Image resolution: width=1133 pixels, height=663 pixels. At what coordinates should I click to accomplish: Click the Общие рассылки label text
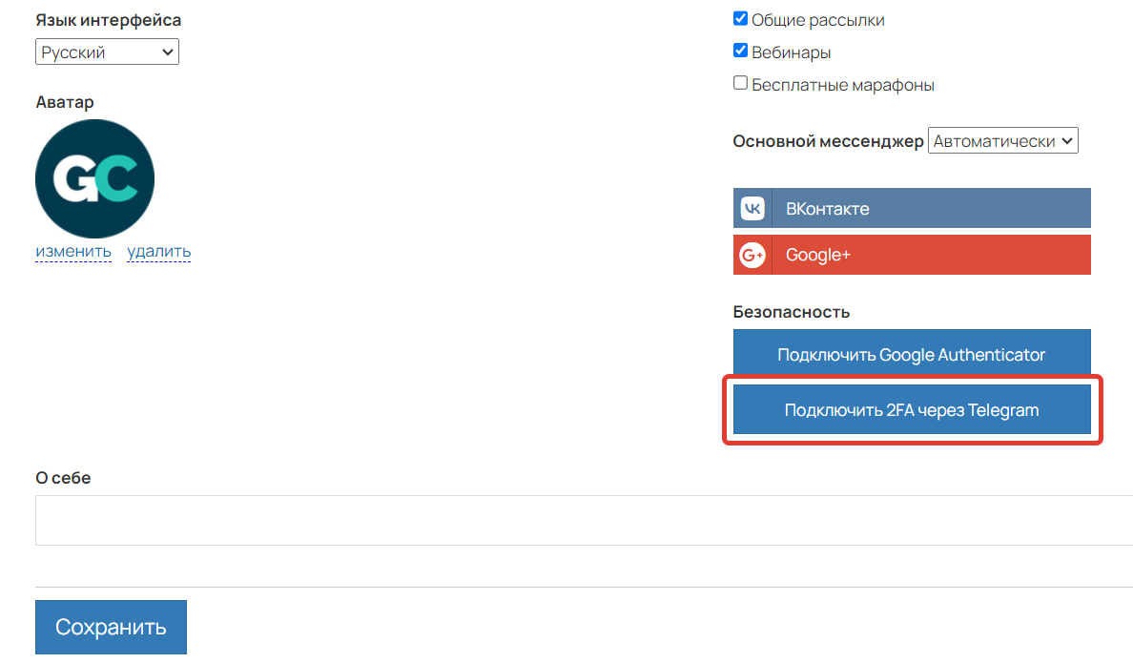tap(817, 19)
